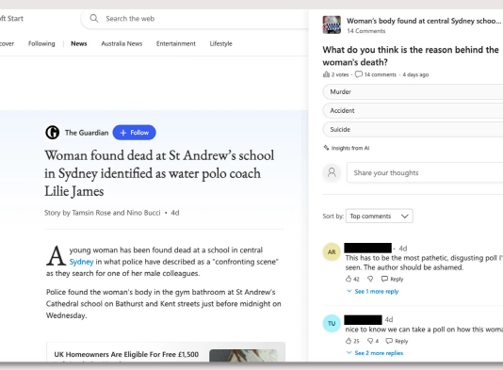
Task: Select the Murder poll option
Action: pyautogui.click(x=413, y=91)
